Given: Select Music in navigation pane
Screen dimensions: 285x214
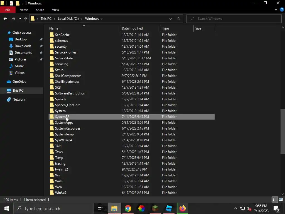Looking at the screenshot, I should (19, 66).
